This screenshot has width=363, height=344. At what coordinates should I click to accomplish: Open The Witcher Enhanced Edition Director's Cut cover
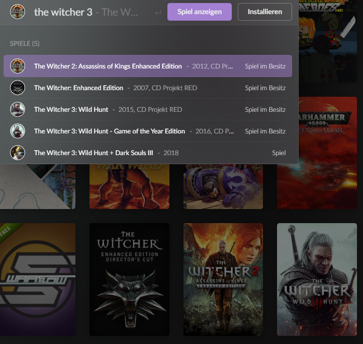coord(129,280)
